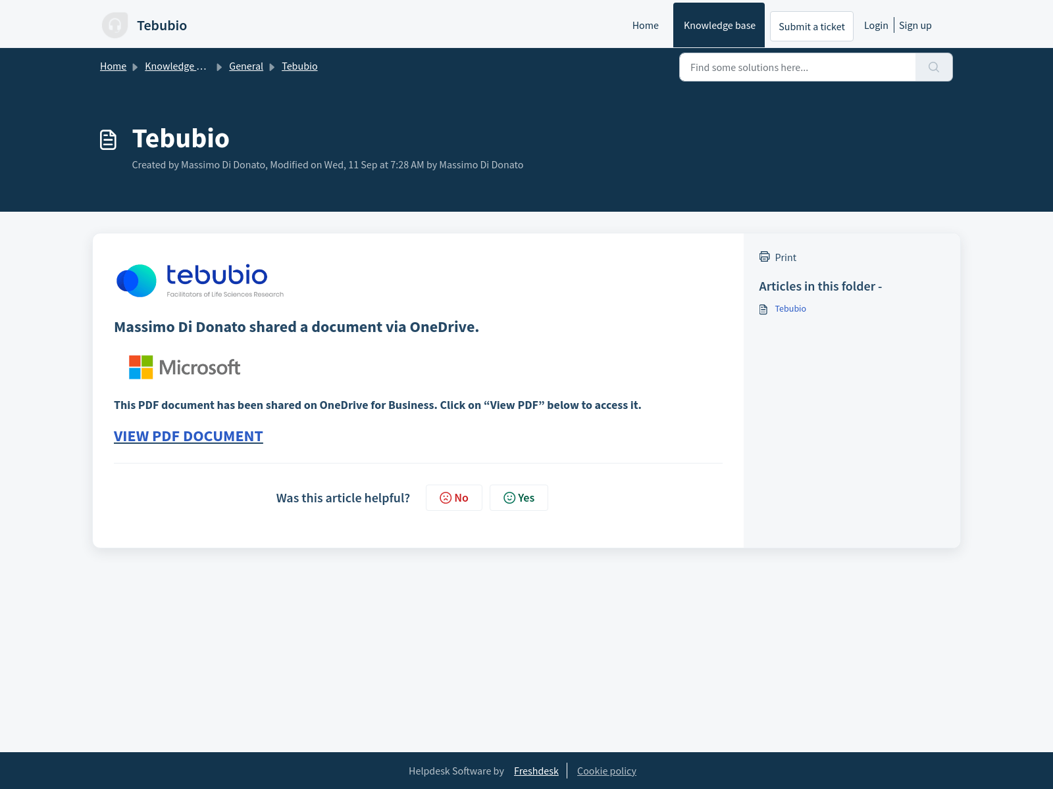
Task: Click the document icon next to the Tebubio article
Action: click(763, 309)
